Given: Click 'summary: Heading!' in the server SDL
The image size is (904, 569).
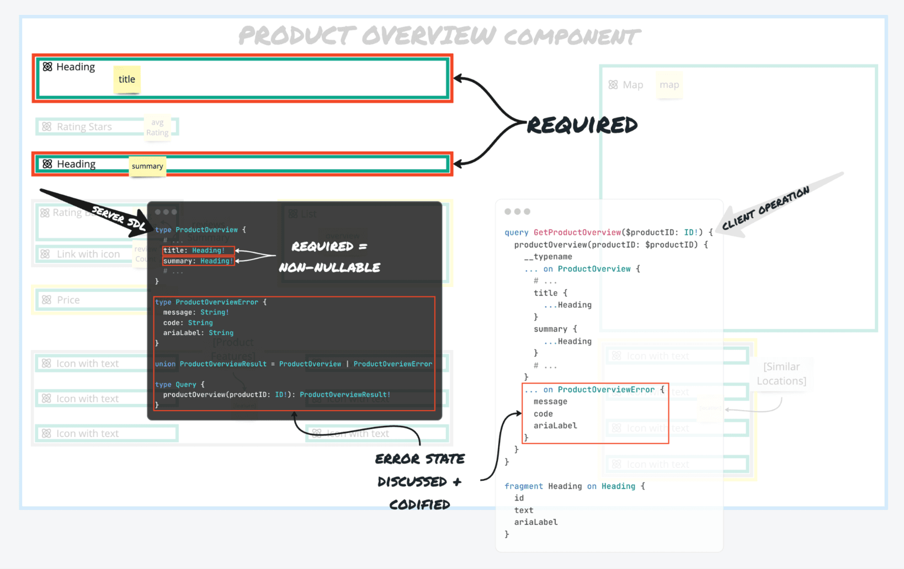Looking at the screenshot, I should coord(198,261).
